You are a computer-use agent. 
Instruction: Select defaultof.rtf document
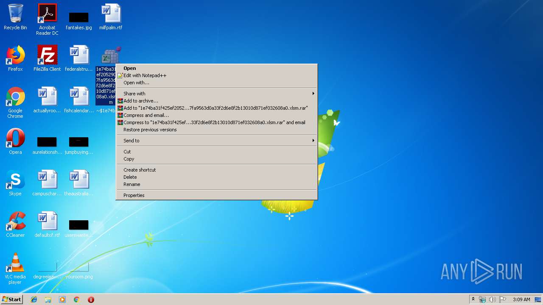(x=47, y=225)
